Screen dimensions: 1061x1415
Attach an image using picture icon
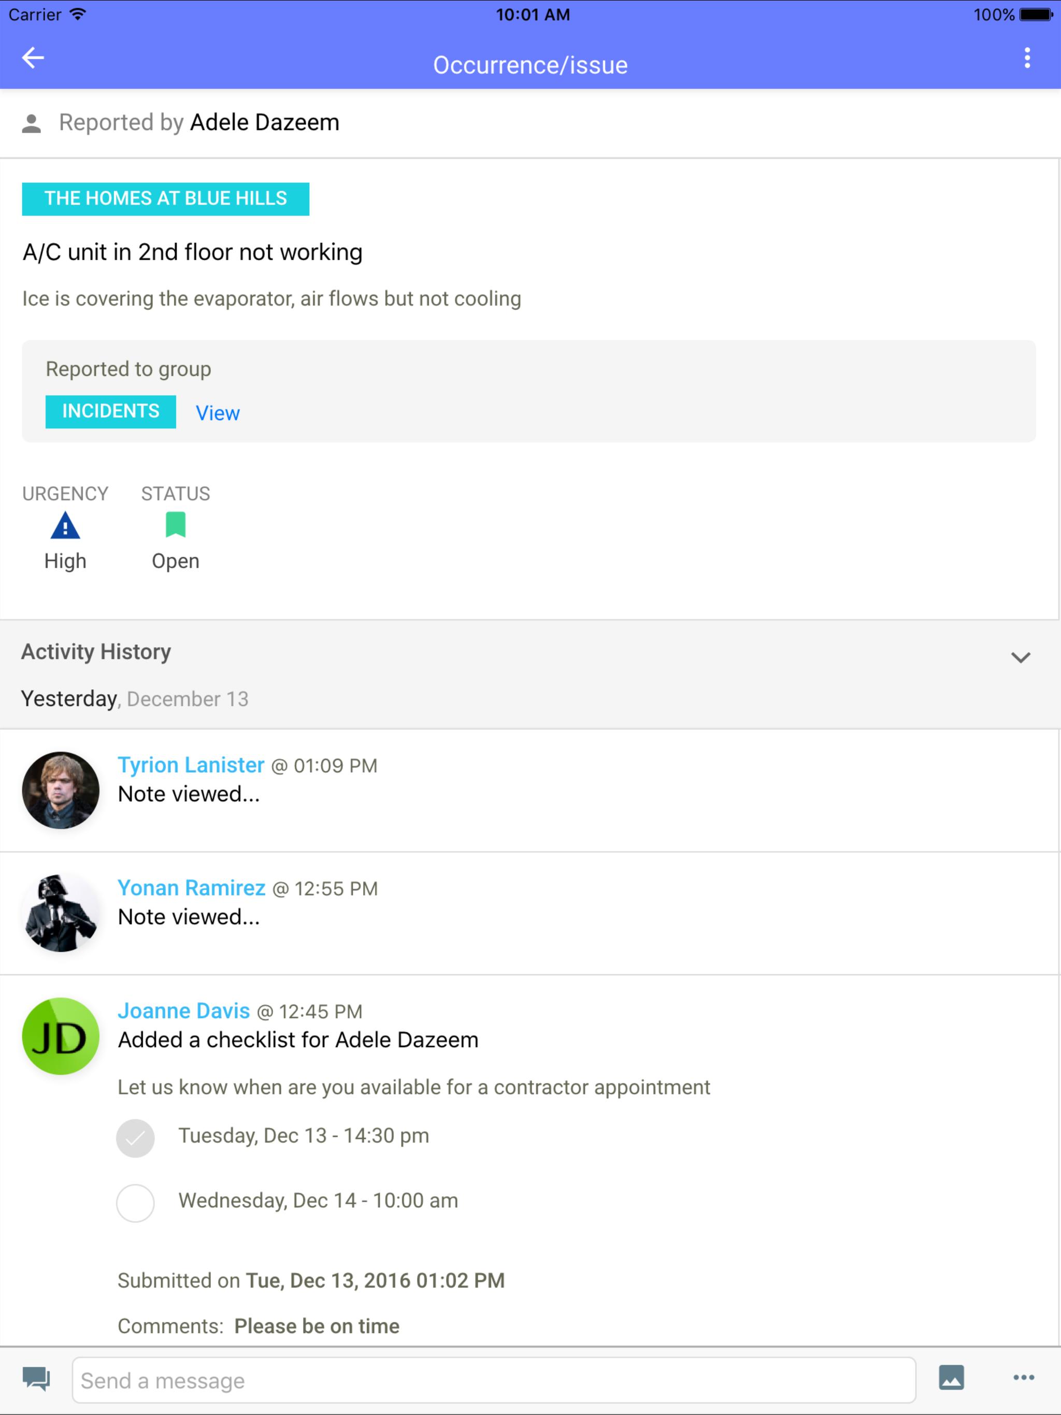click(951, 1378)
